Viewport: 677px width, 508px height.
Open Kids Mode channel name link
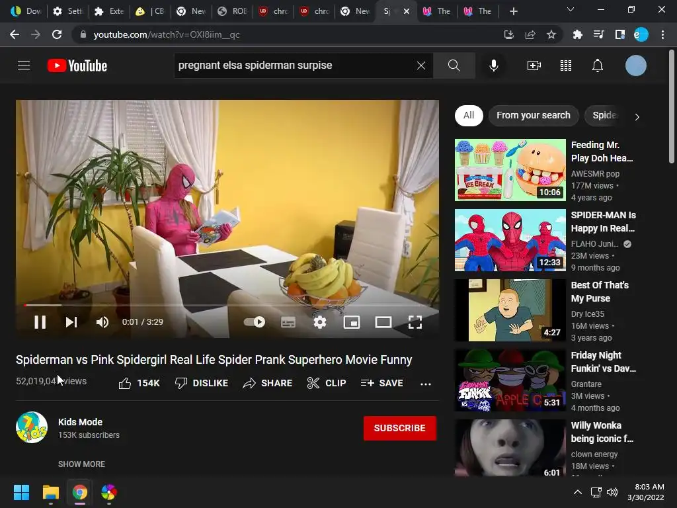click(x=80, y=422)
